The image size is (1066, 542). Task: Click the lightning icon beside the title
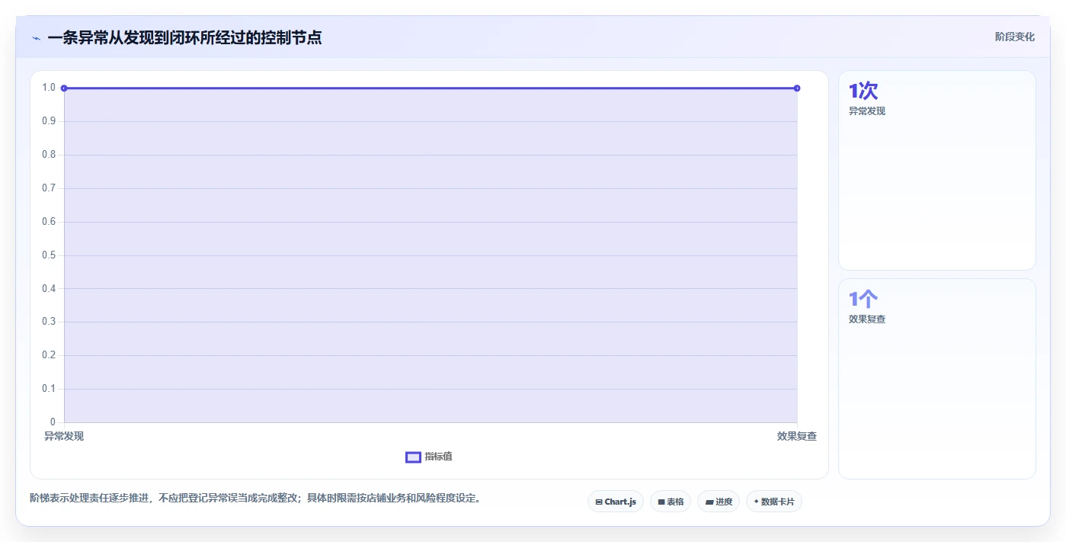[x=36, y=38]
